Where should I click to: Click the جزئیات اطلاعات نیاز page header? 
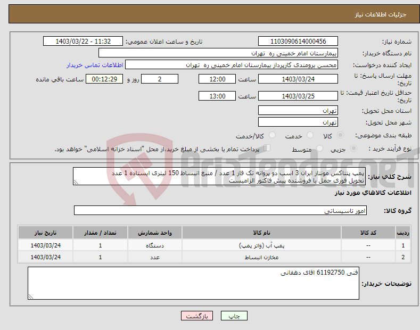click(381, 14)
